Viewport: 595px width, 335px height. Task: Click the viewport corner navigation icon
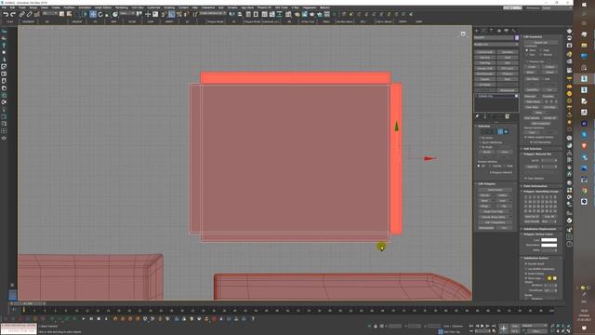[x=463, y=33]
